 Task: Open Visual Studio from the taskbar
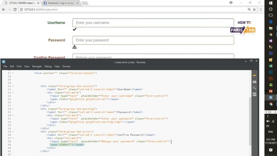click(x=271, y=41)
